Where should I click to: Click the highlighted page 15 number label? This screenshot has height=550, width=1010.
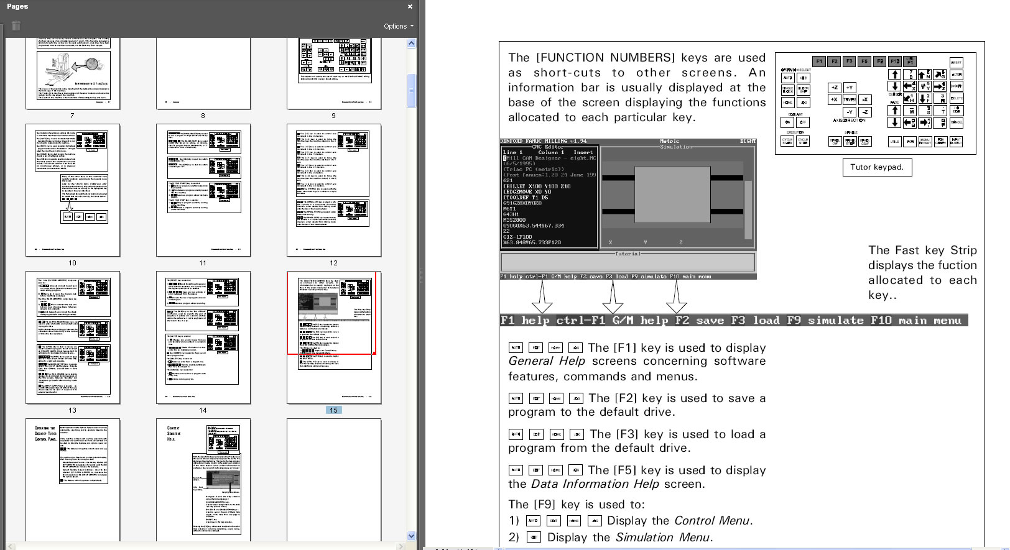(x=333, y=410)
